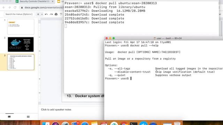Click '25405ed4f245: Download complete' line
This screenshot has height=125, width=223.
tap(94, 15)
